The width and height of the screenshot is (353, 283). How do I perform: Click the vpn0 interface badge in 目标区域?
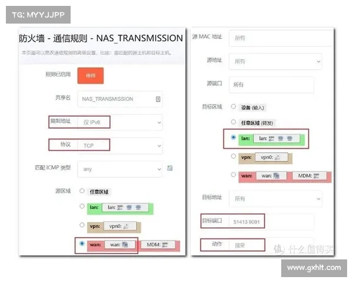pyautogui.click(x=271, y=157)
